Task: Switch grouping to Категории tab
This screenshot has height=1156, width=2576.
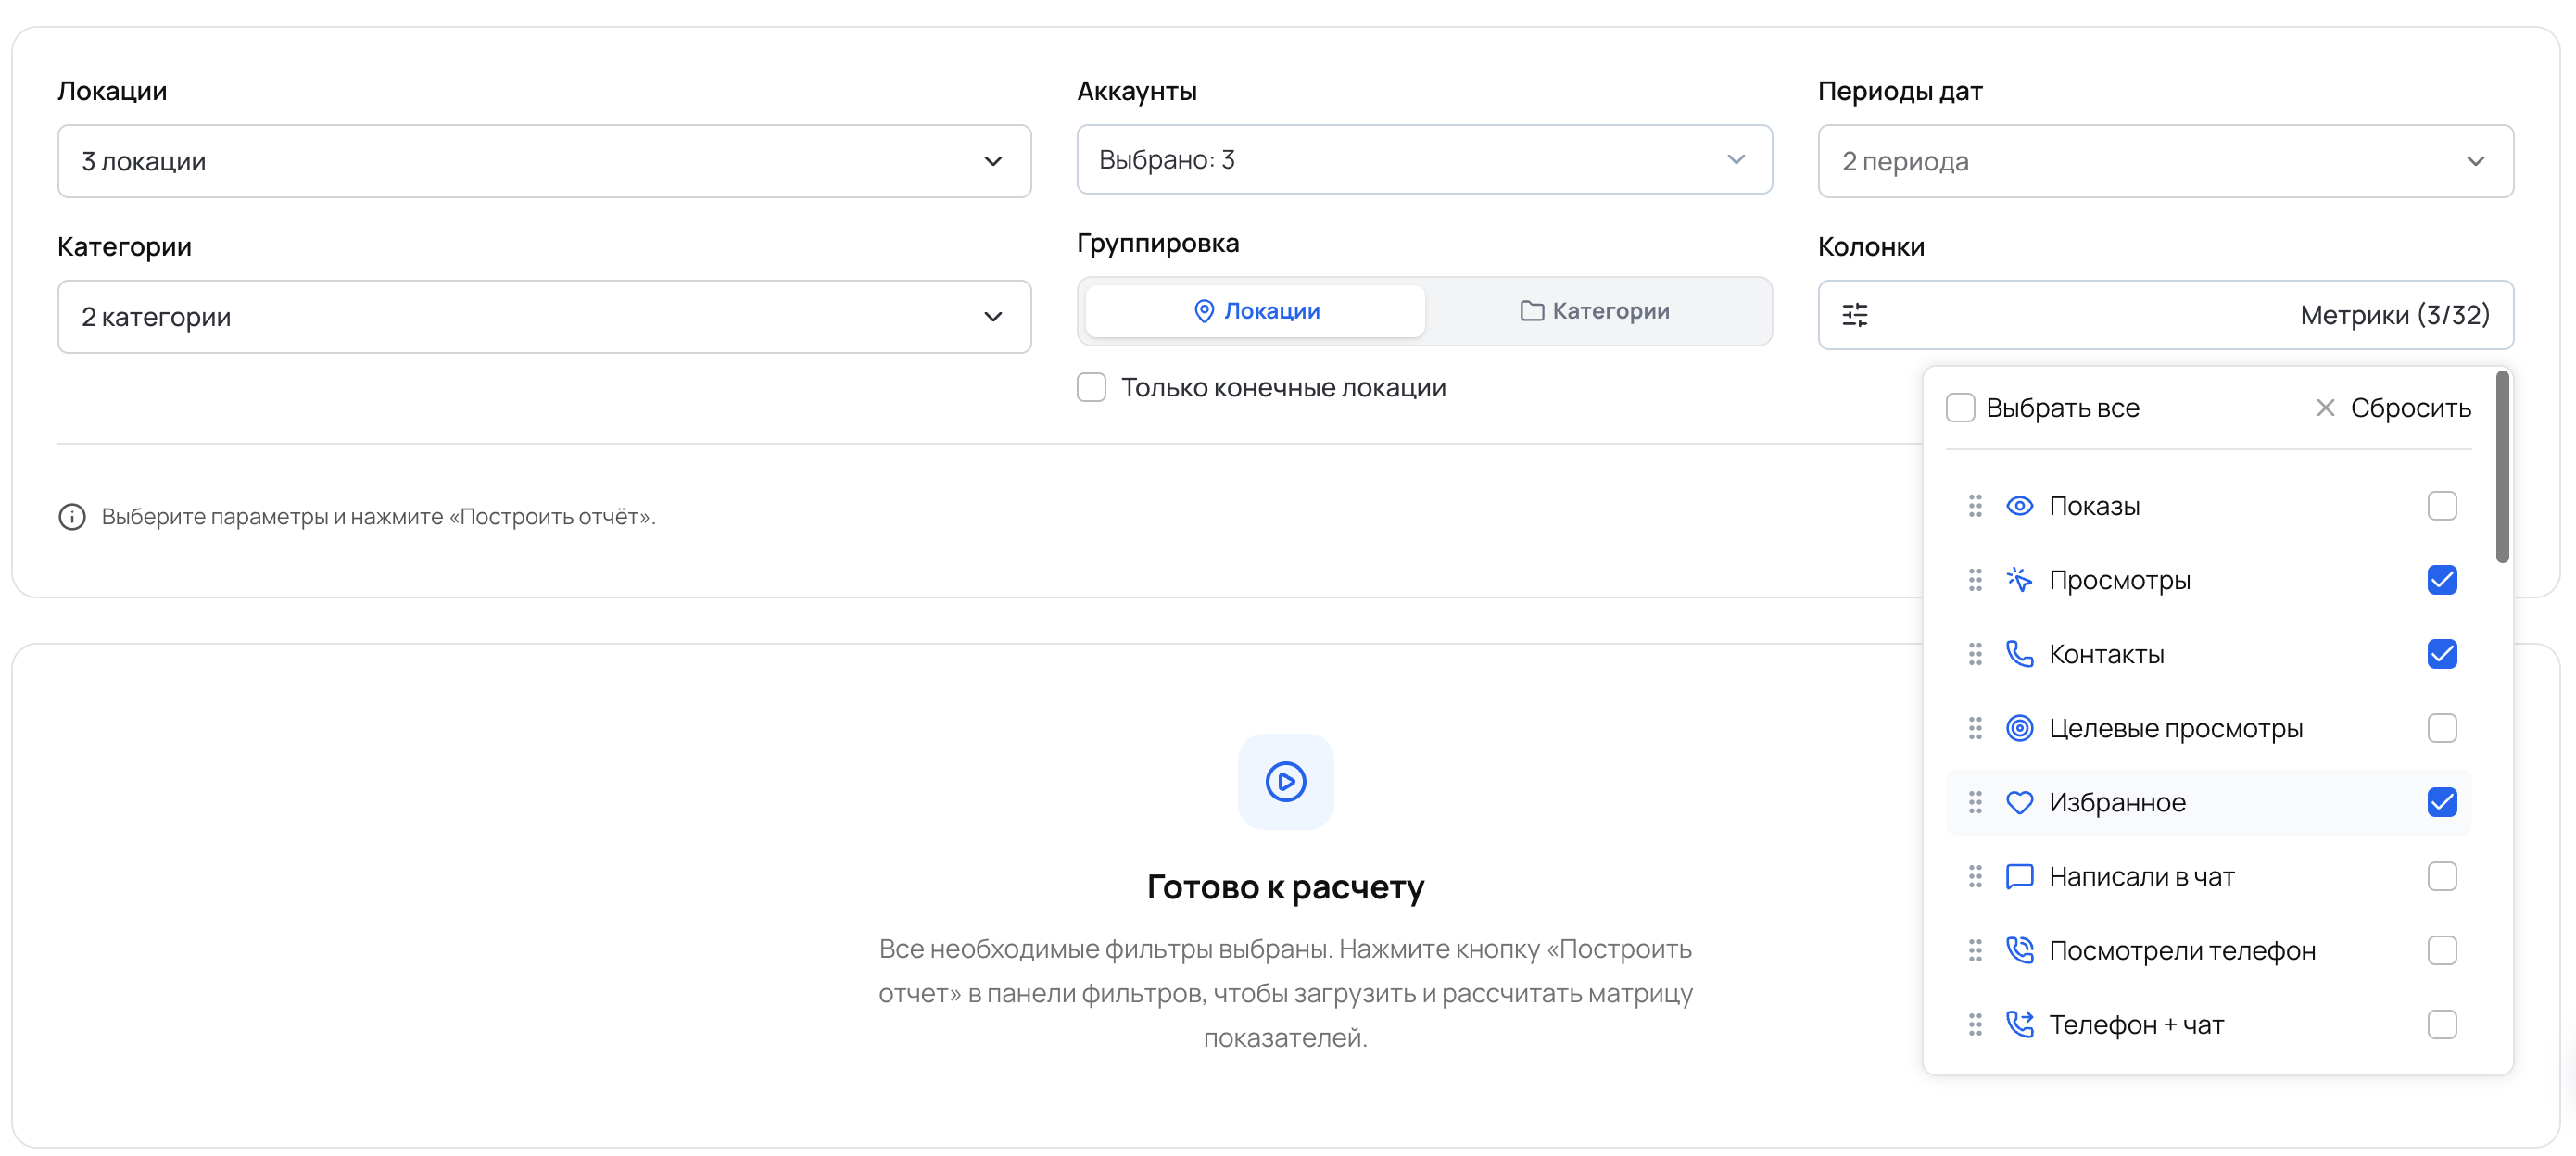Action: [1595, 311]
